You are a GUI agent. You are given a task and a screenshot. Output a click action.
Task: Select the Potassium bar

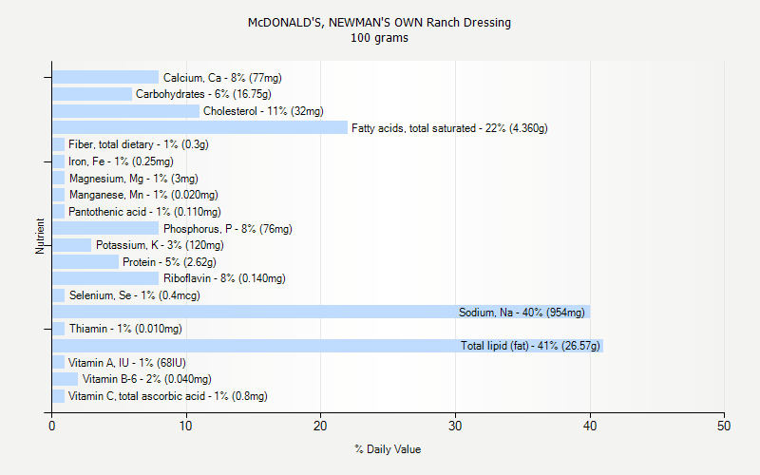[x=72, y=245]
